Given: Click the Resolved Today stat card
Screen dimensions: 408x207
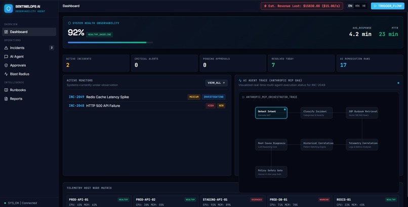Looking at the screenshot, I should pyautogui.click(x=301, y=63).
